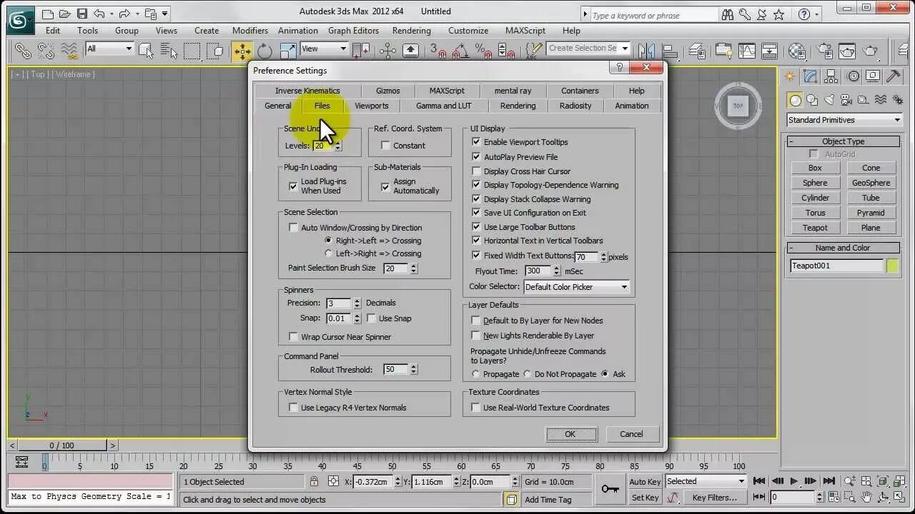Open the Motion panel wheel icon
Image resolution: width=915 pixels, height=514 pixels.
[854, 76]
